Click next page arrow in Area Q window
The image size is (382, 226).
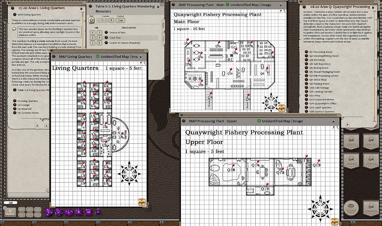point(348,124)
